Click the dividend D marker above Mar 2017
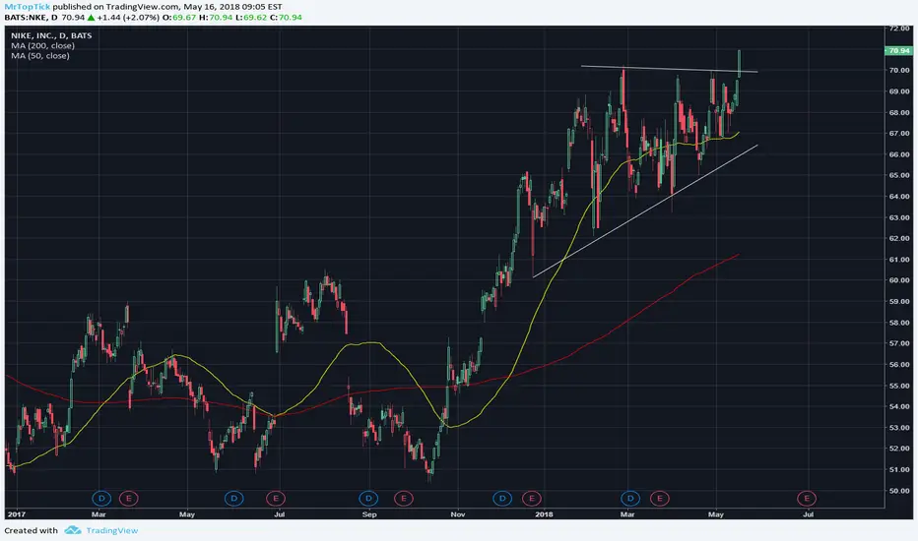Image resolution: width=918 pixels, height=541 pixels. [101, 499]
